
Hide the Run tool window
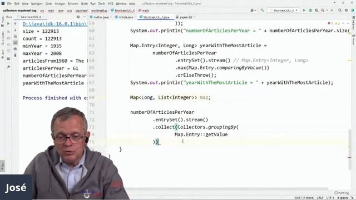pos(84,17)
